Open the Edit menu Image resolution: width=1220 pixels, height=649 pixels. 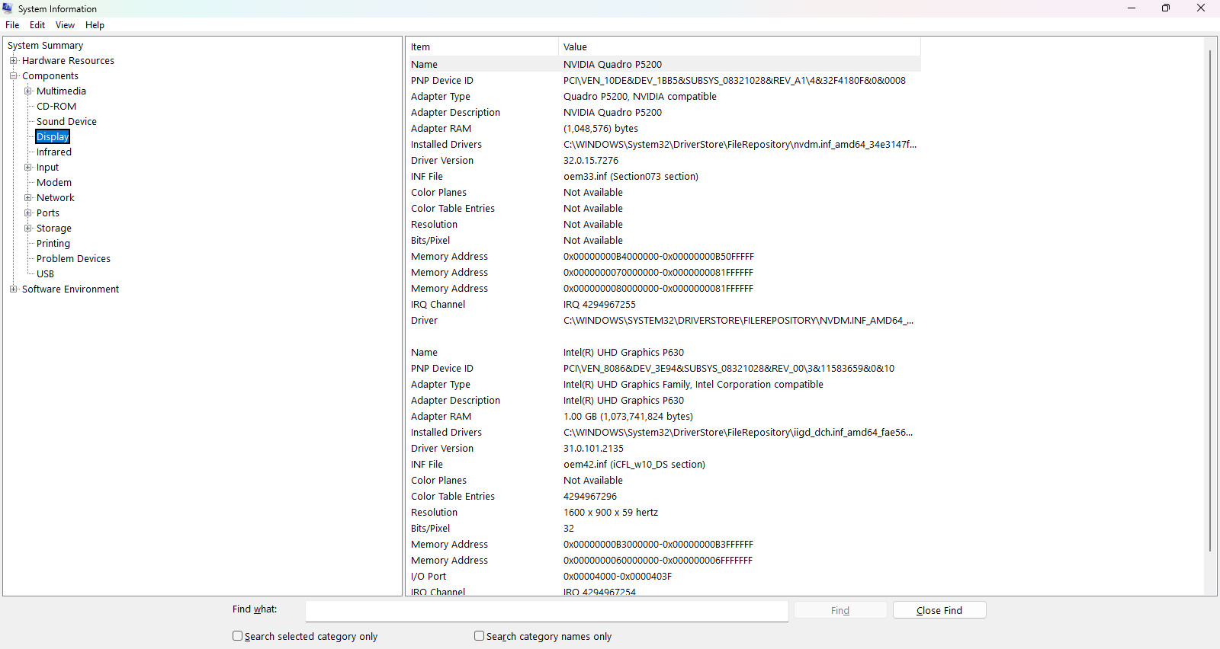[x=37, y=25]
